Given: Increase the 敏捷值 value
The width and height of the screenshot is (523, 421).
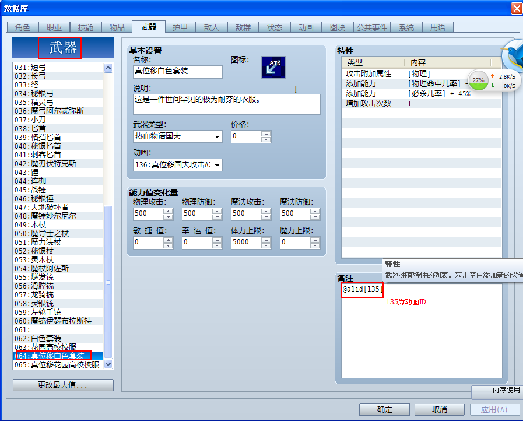Looking at the screenshot, I should coord(168,240).
